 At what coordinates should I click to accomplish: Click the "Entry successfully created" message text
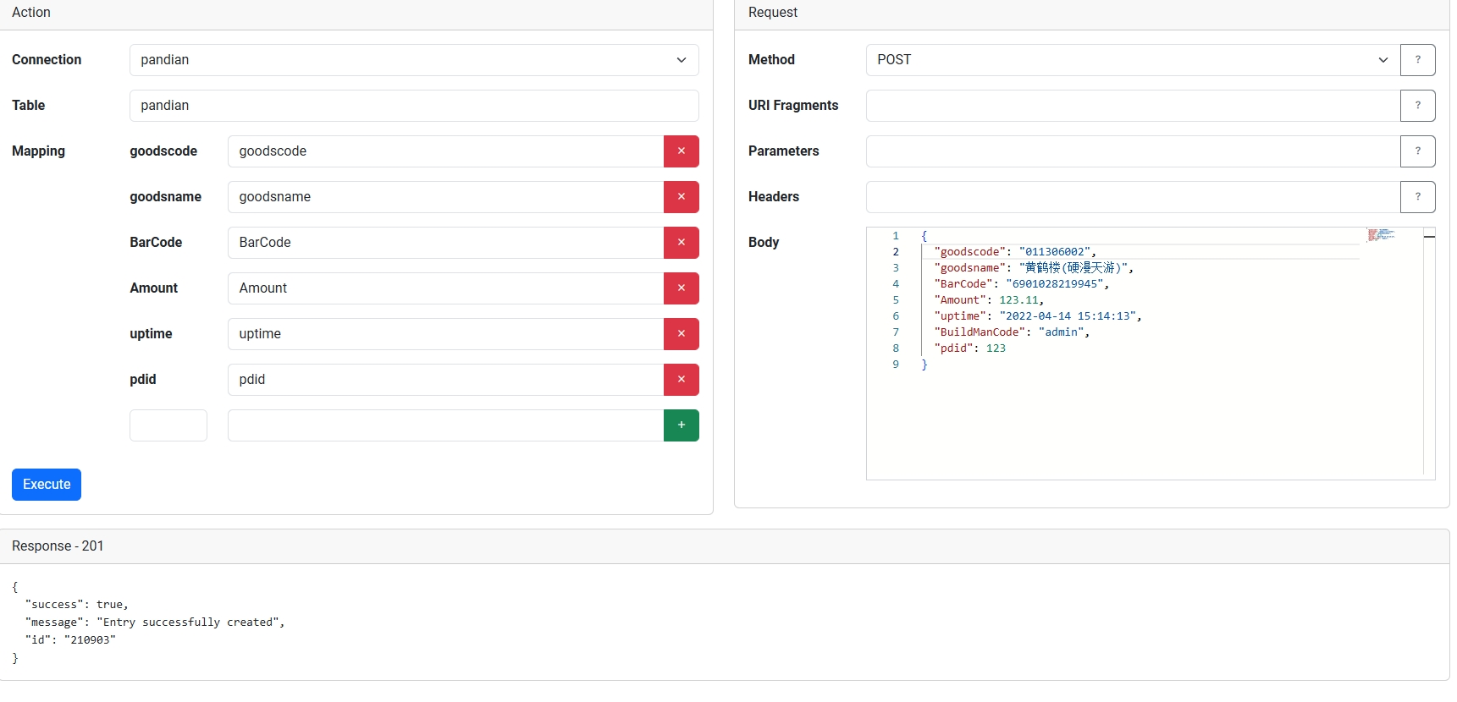pos(187,622)
